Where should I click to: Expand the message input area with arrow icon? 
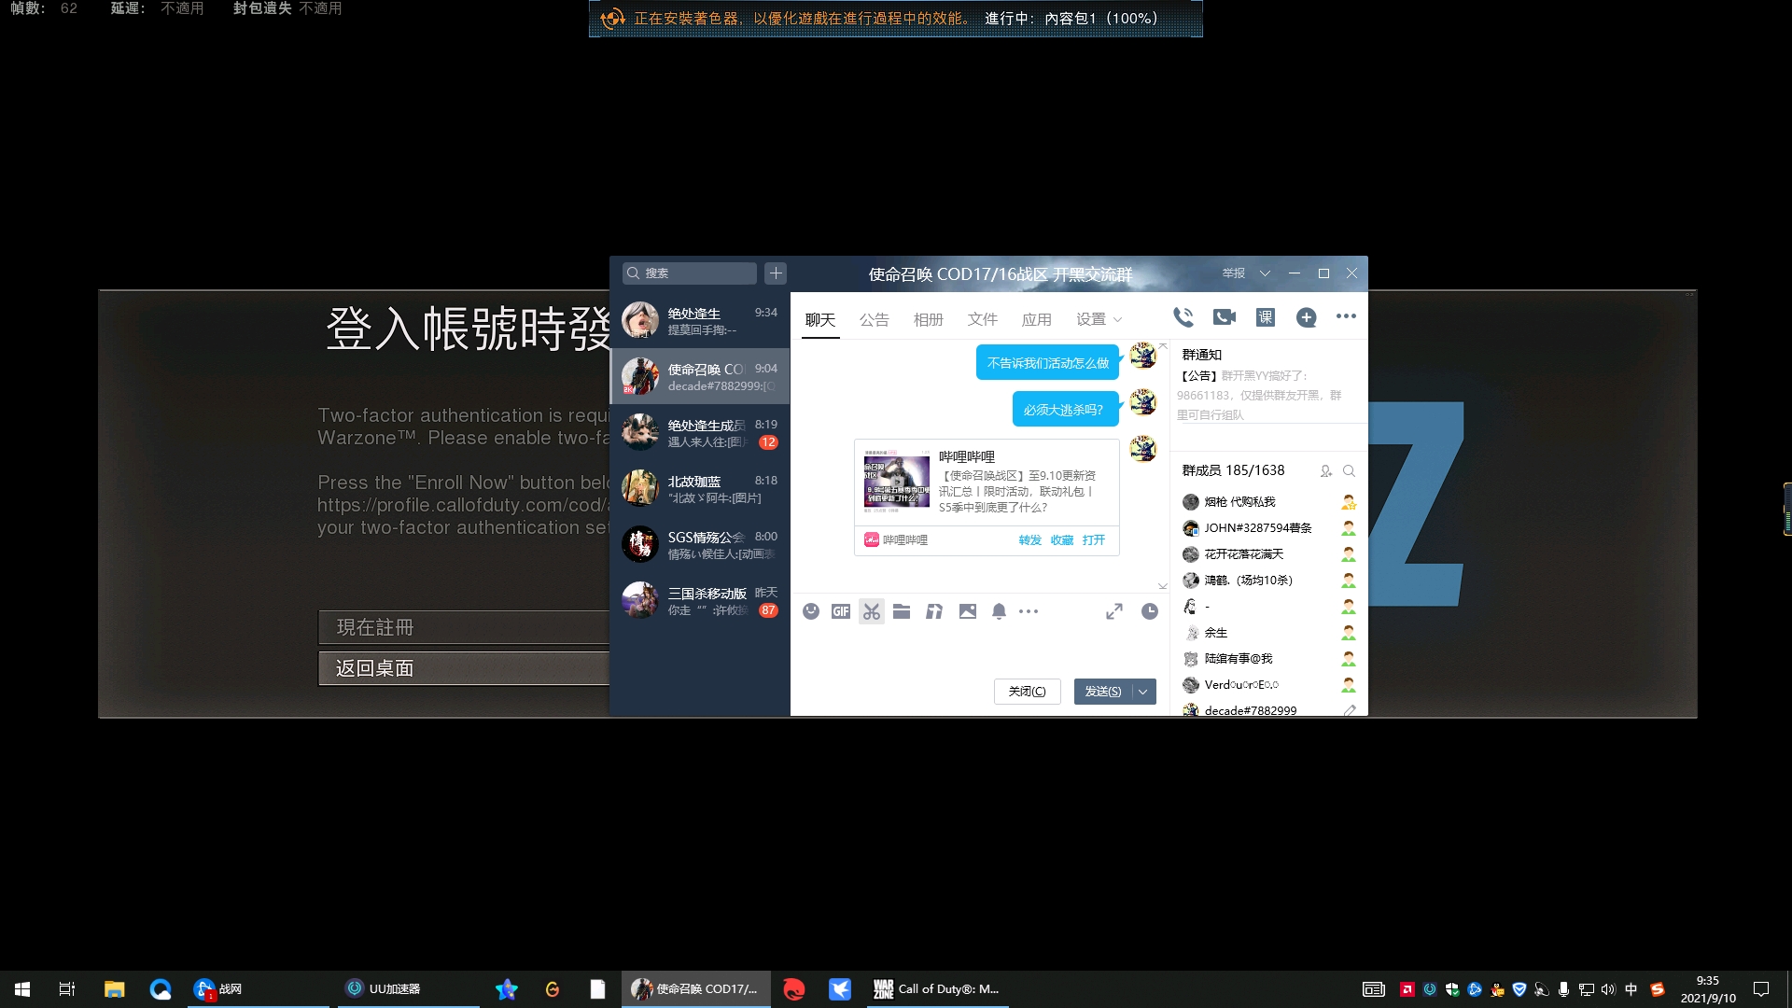pyautogui.click(x=1114, y=611)
